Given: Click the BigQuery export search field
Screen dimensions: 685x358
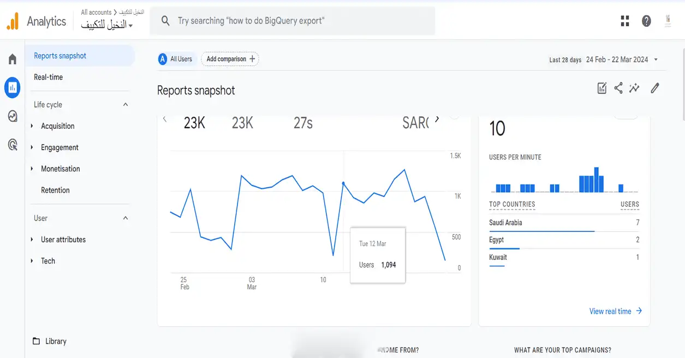Looking at the screenshot, I should click(x=293, y=21).
